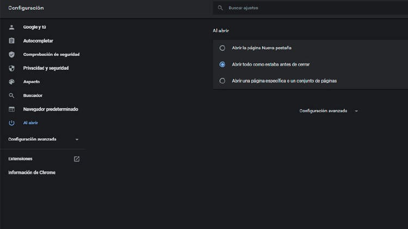Click the Buscador magnifier icon in sidebar
The image size is (408, 229).
(x=11, y=96)
